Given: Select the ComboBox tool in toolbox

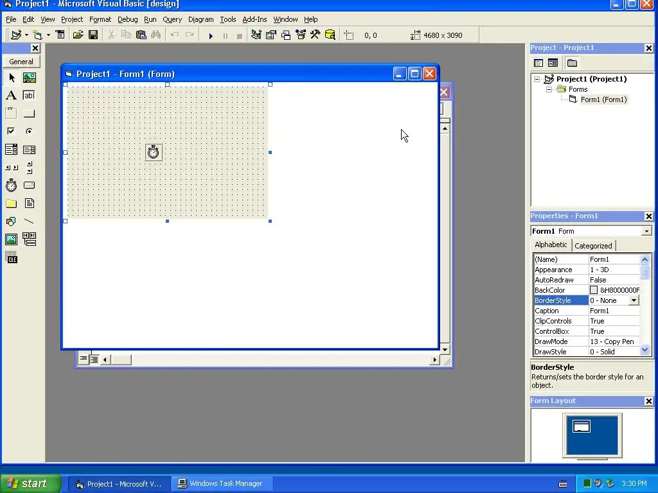Looking at the screenshot, I should (x=12, y=149).
